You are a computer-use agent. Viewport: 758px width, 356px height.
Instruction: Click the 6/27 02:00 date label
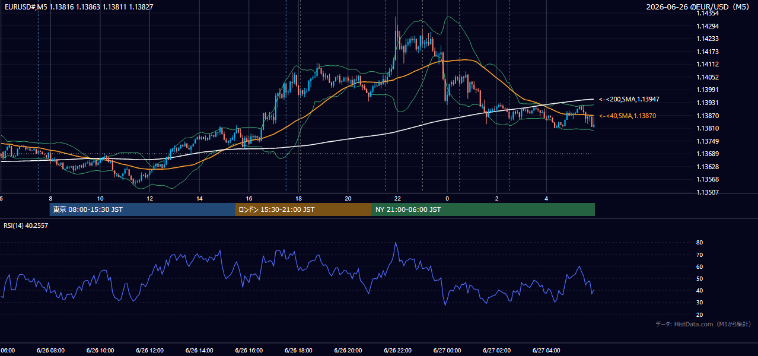tap(497, 350)
